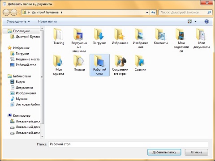The height and width of the screenshot is (161, 215).
Task: Select the Моя музыка folder
Action: tap(59, 65)
